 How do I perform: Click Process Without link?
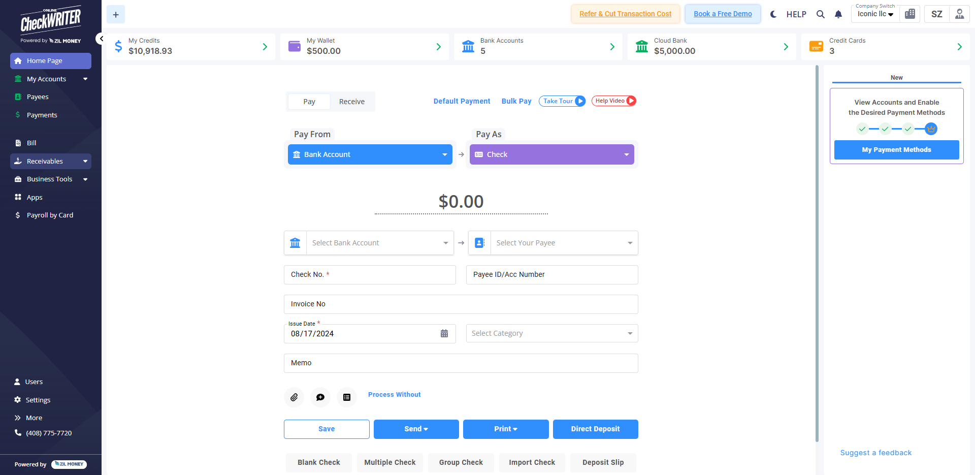coord(394,395)
